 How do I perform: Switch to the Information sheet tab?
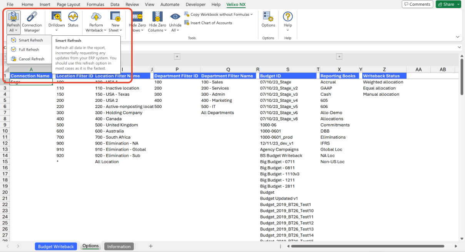(119, 247)
